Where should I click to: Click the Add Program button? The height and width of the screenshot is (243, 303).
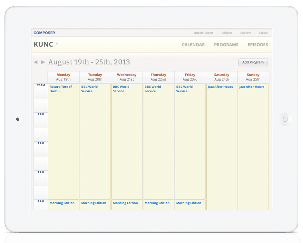tap(253, 62)
